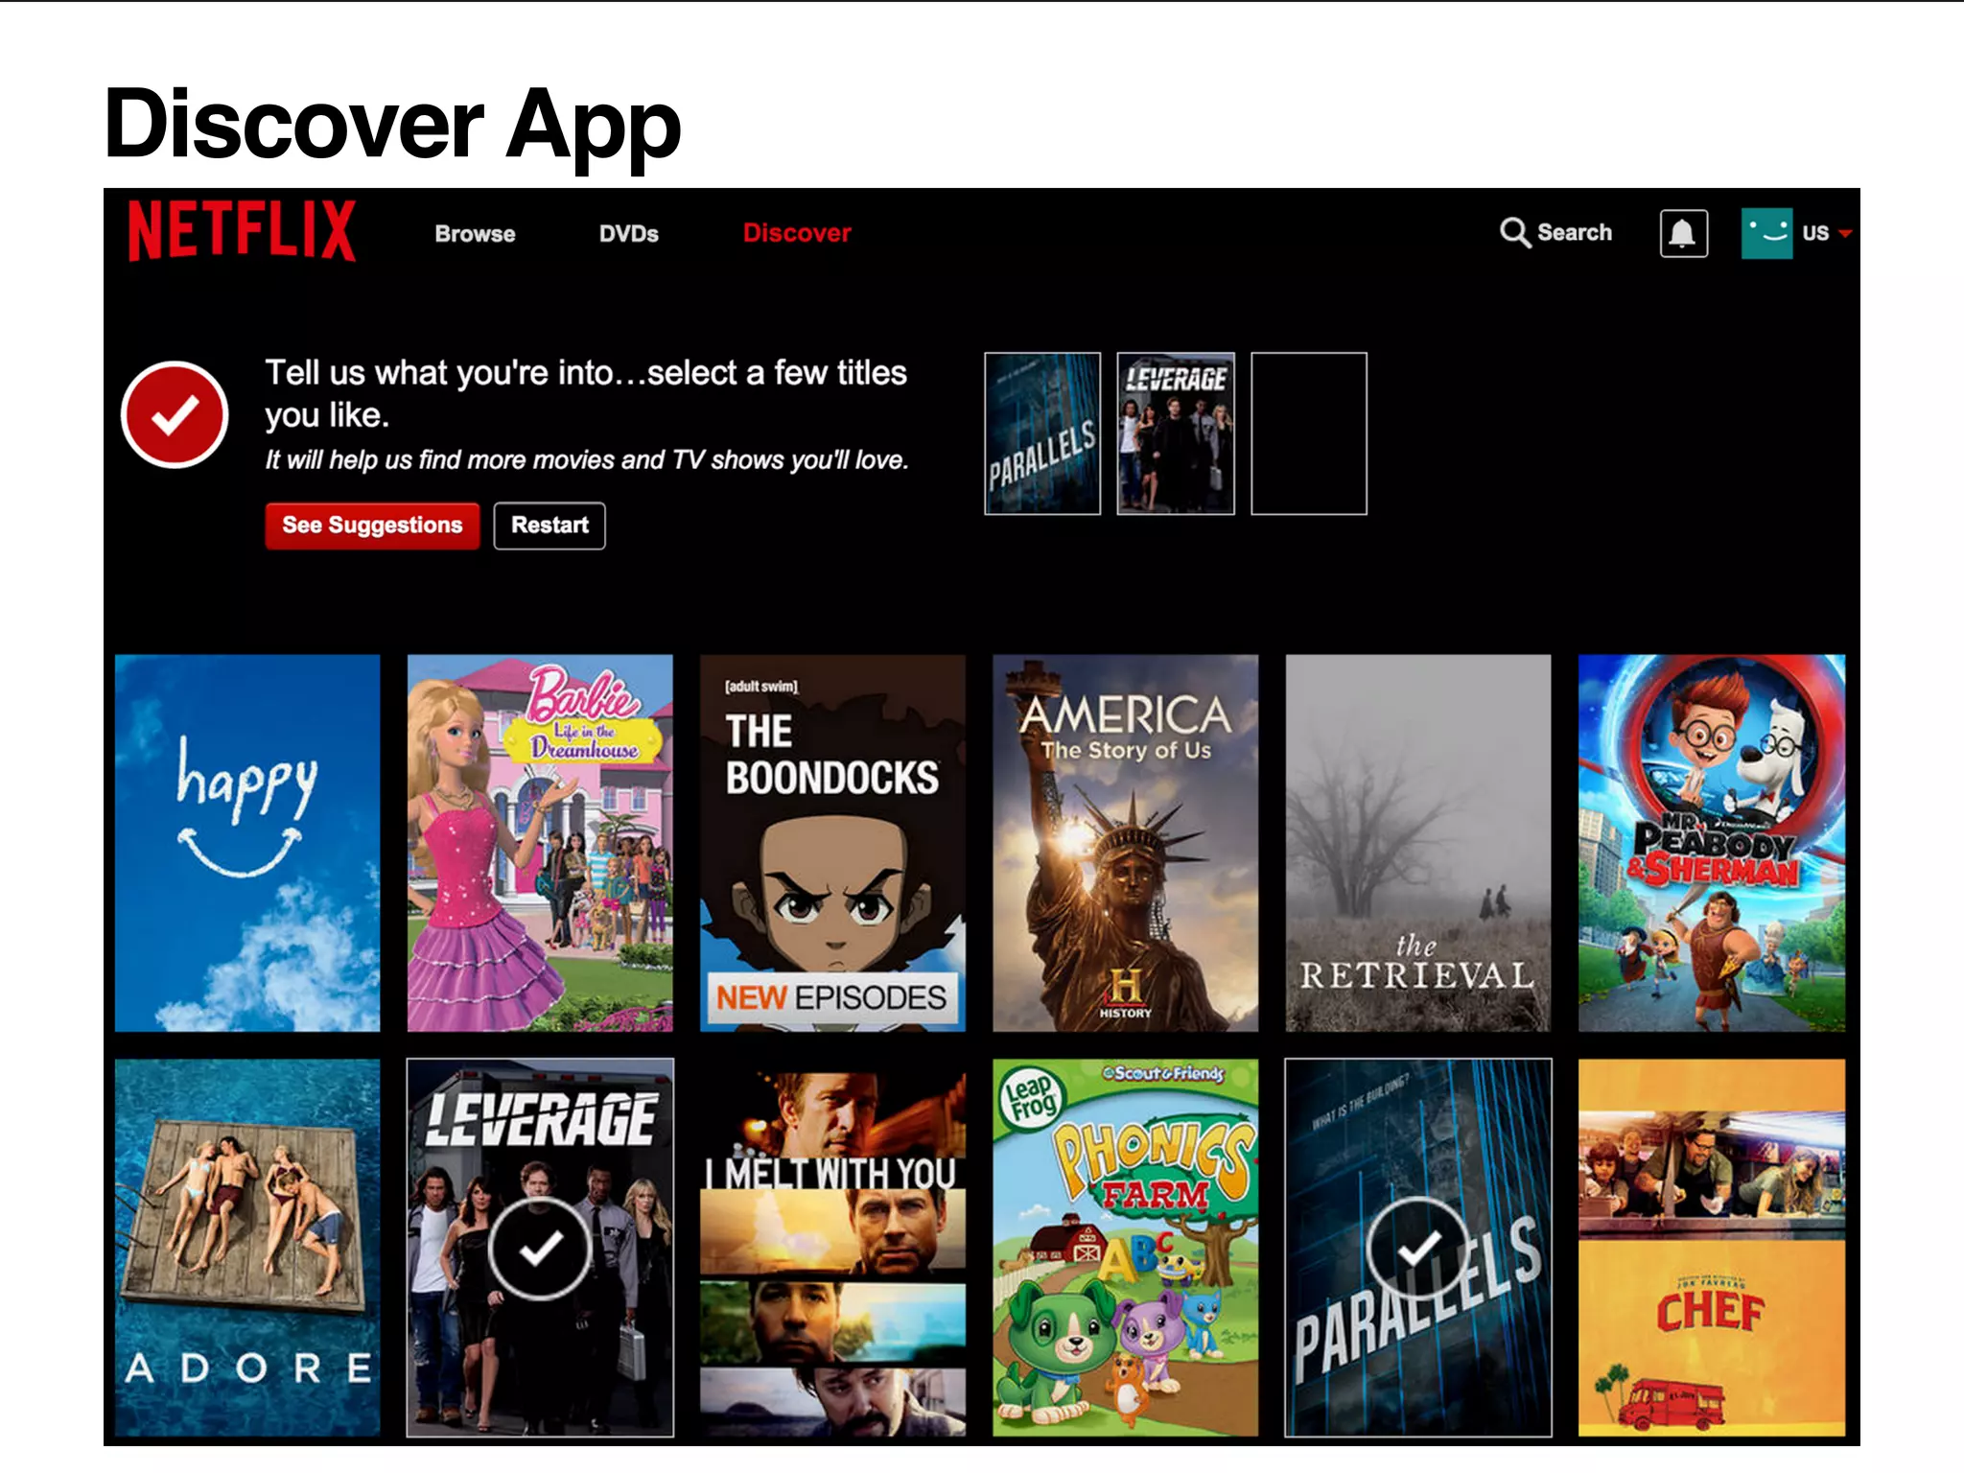Click the search magnifier icon
The width and height of the screenshot is (1964, 1473).
click(1515, 232)
